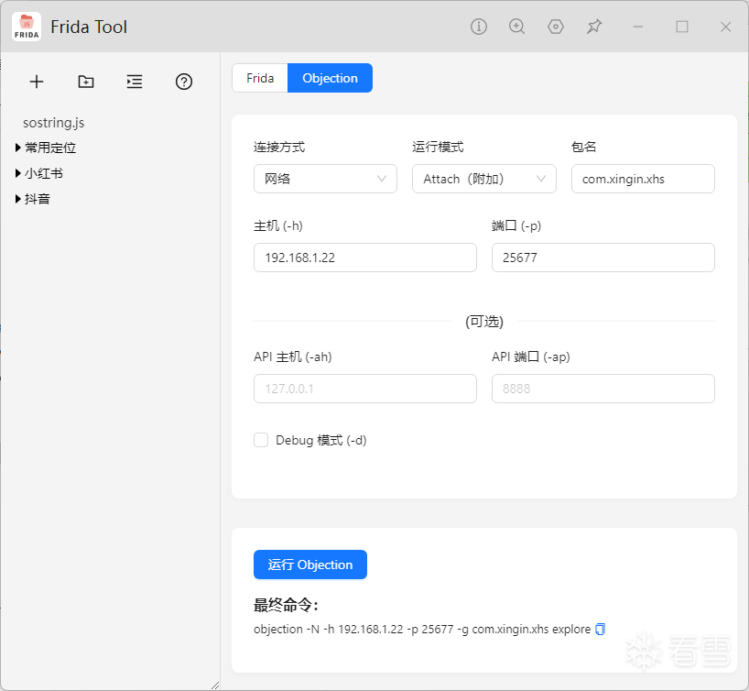Maximize the Frida Tool window
This screenshot has height=691, width=749.
(x=682, y=27)
